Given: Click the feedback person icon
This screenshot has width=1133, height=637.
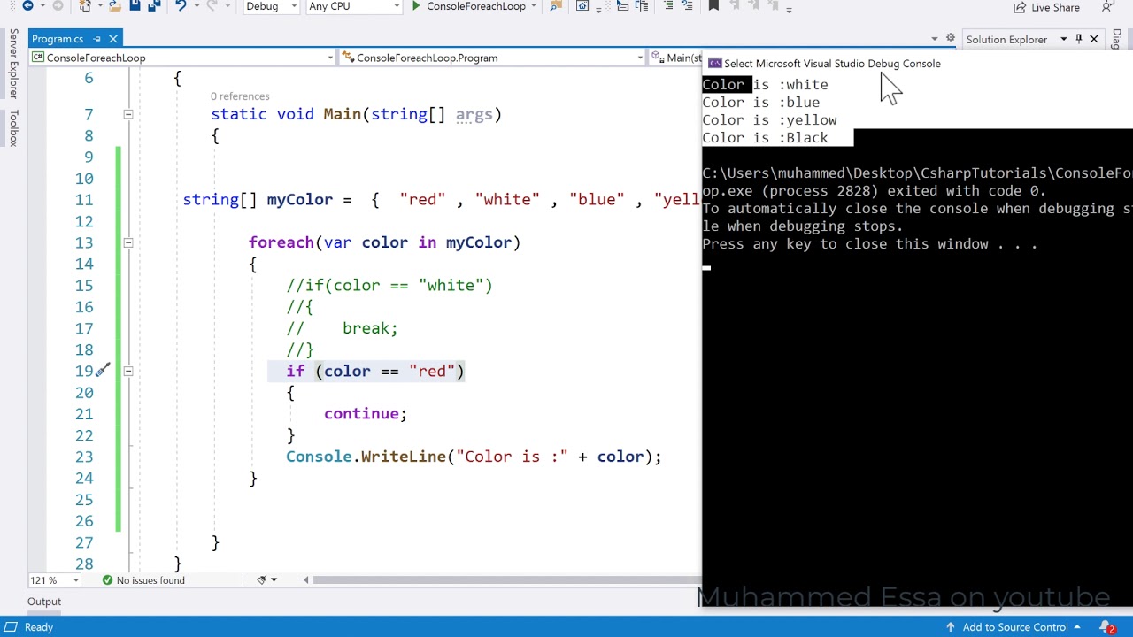Looking at the screenshot, I should coord(1108,7).
